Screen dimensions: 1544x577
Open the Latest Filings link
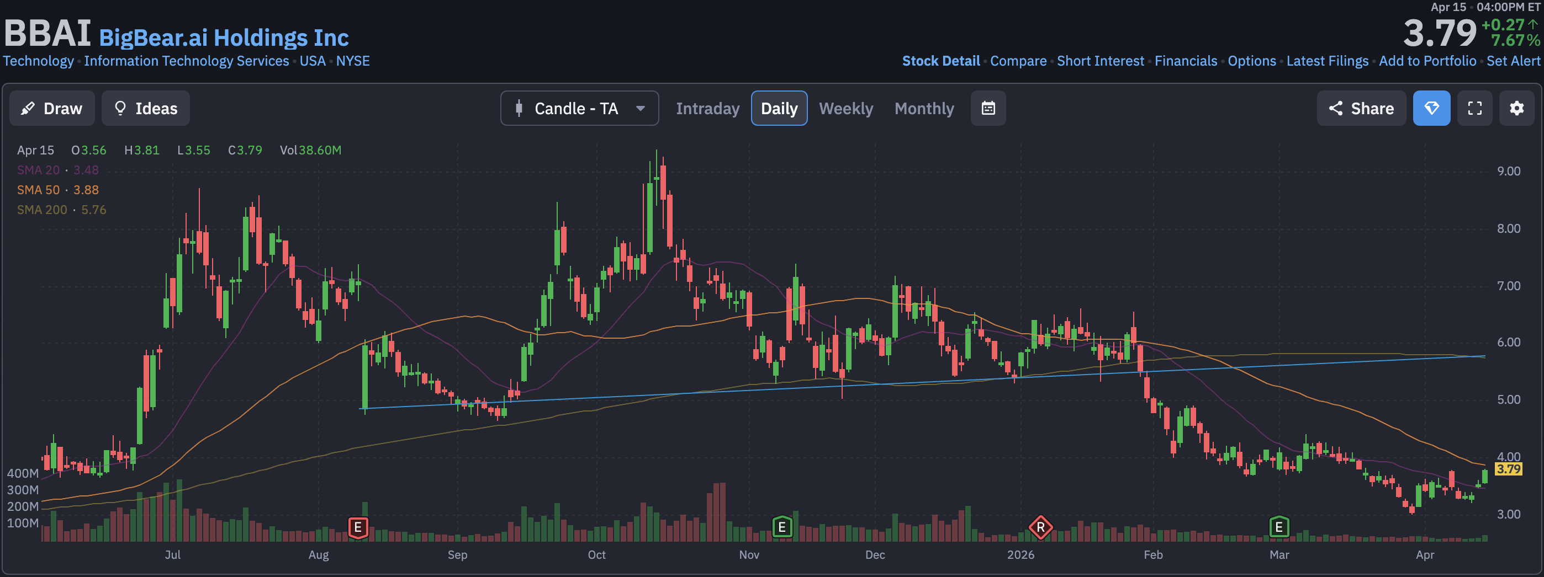coord(1327,61)
